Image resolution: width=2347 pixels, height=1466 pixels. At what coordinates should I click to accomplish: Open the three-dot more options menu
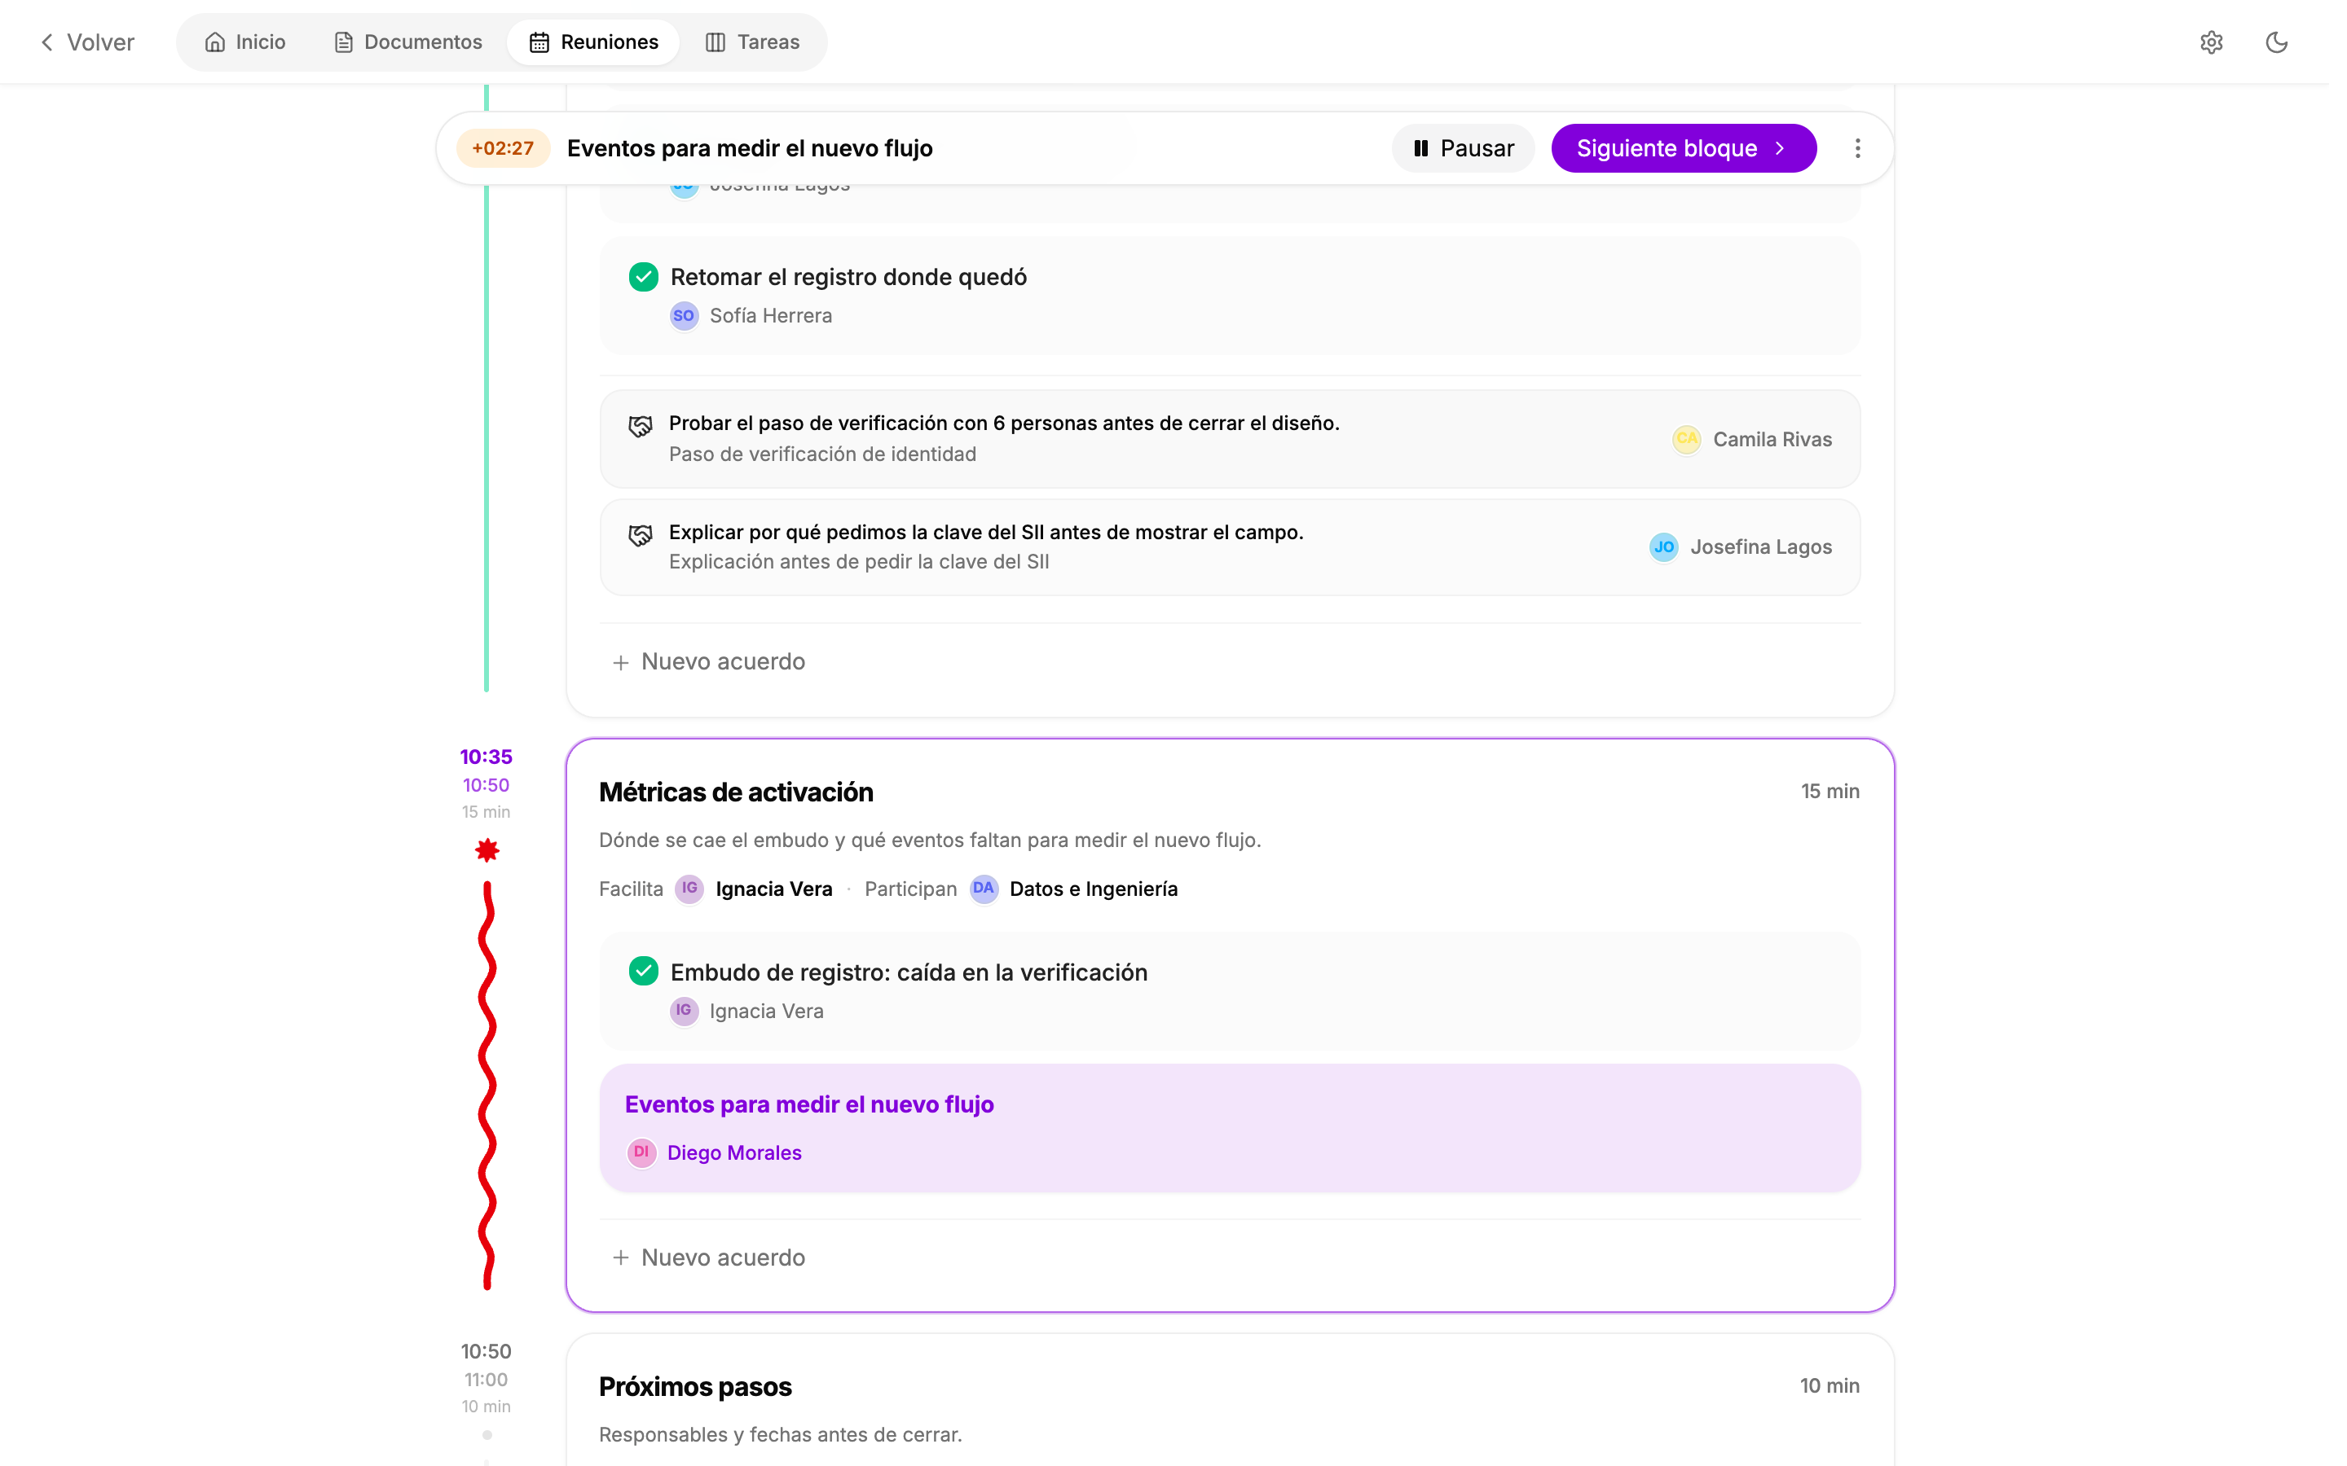point(1856,148)
